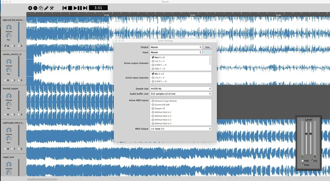
Task: Solo the busted_topper track
Action: [x=12, y=114]
